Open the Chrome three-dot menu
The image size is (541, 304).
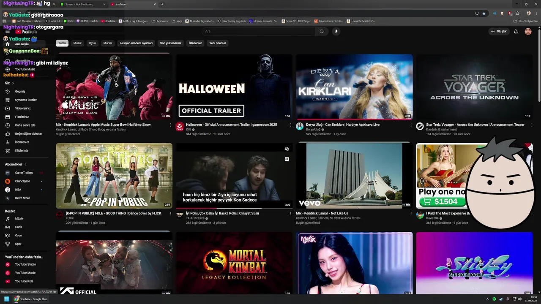click(536, 13)
